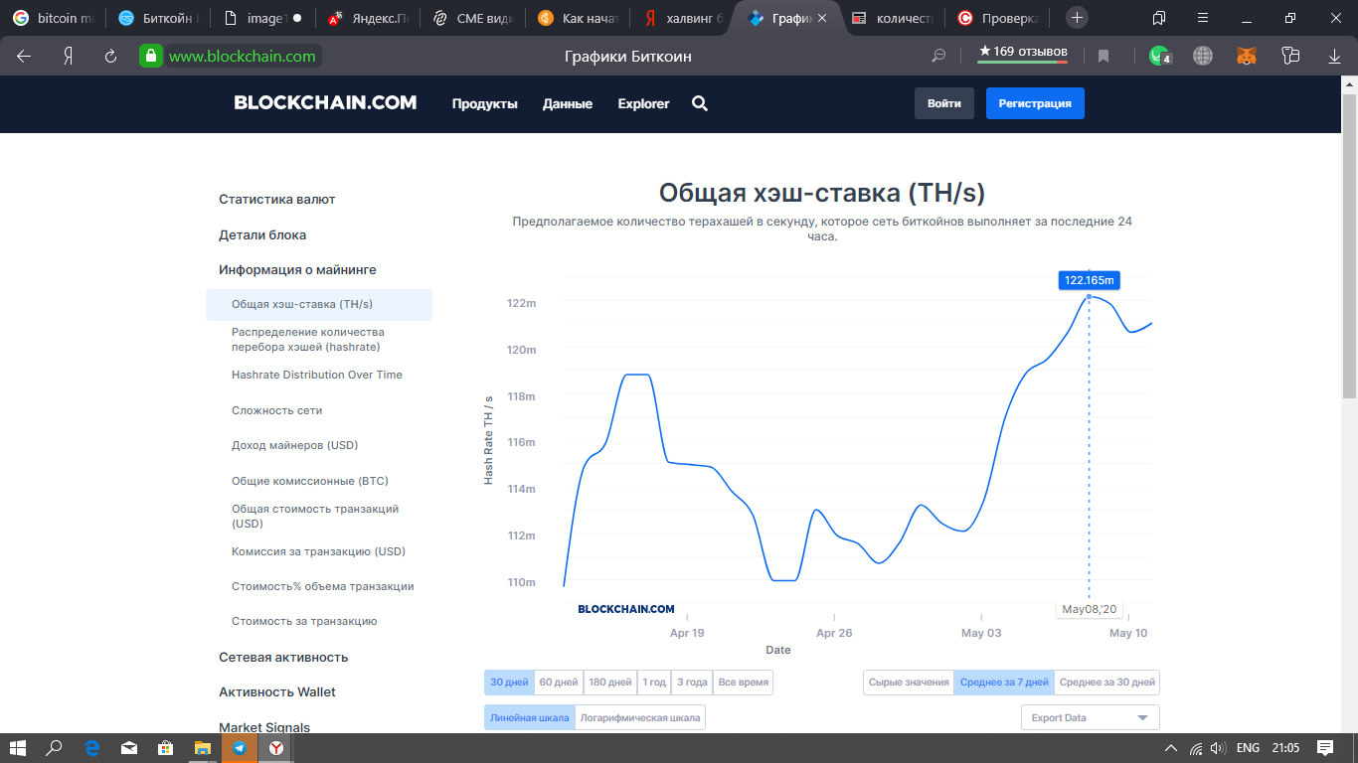Open the Export Data dropdown
This screenshot has height=763, width=1358.
tap(1091, 717)
